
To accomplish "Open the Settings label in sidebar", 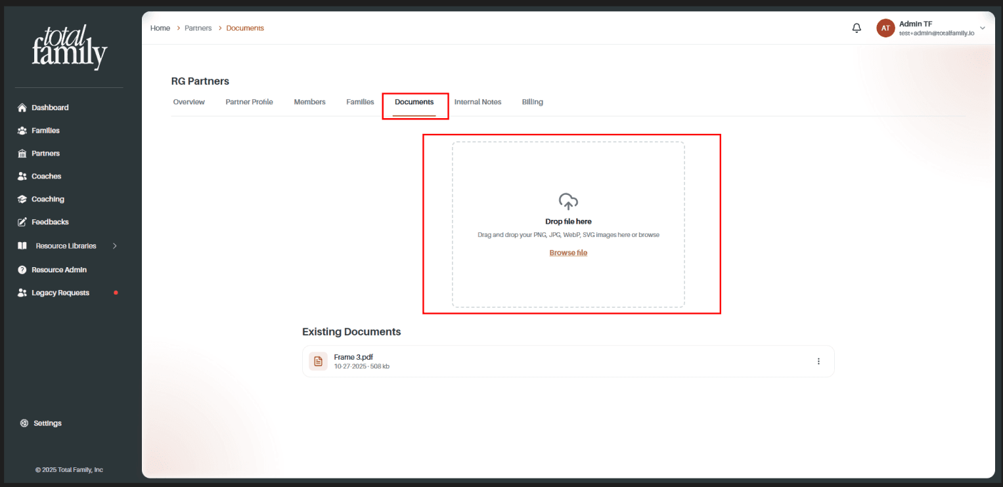I will [47, 423].
